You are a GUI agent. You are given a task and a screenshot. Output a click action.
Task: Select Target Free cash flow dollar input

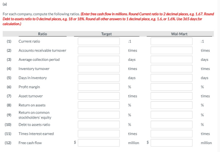pyautogui.click(x=99, y=143)
